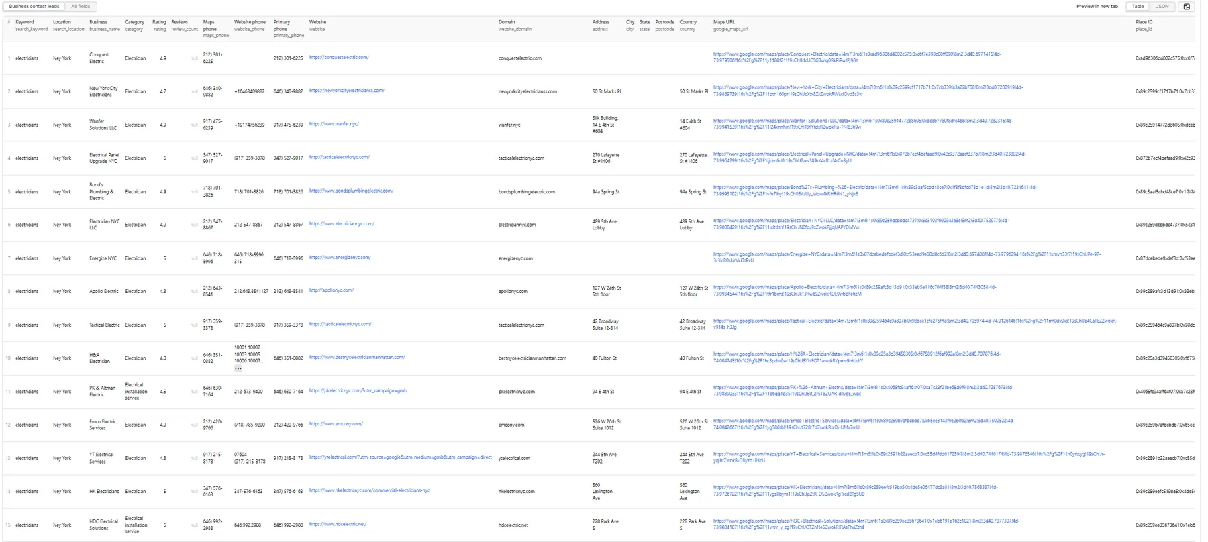Open bestnycelectricianmanhattan.com website link

point(357,358)
